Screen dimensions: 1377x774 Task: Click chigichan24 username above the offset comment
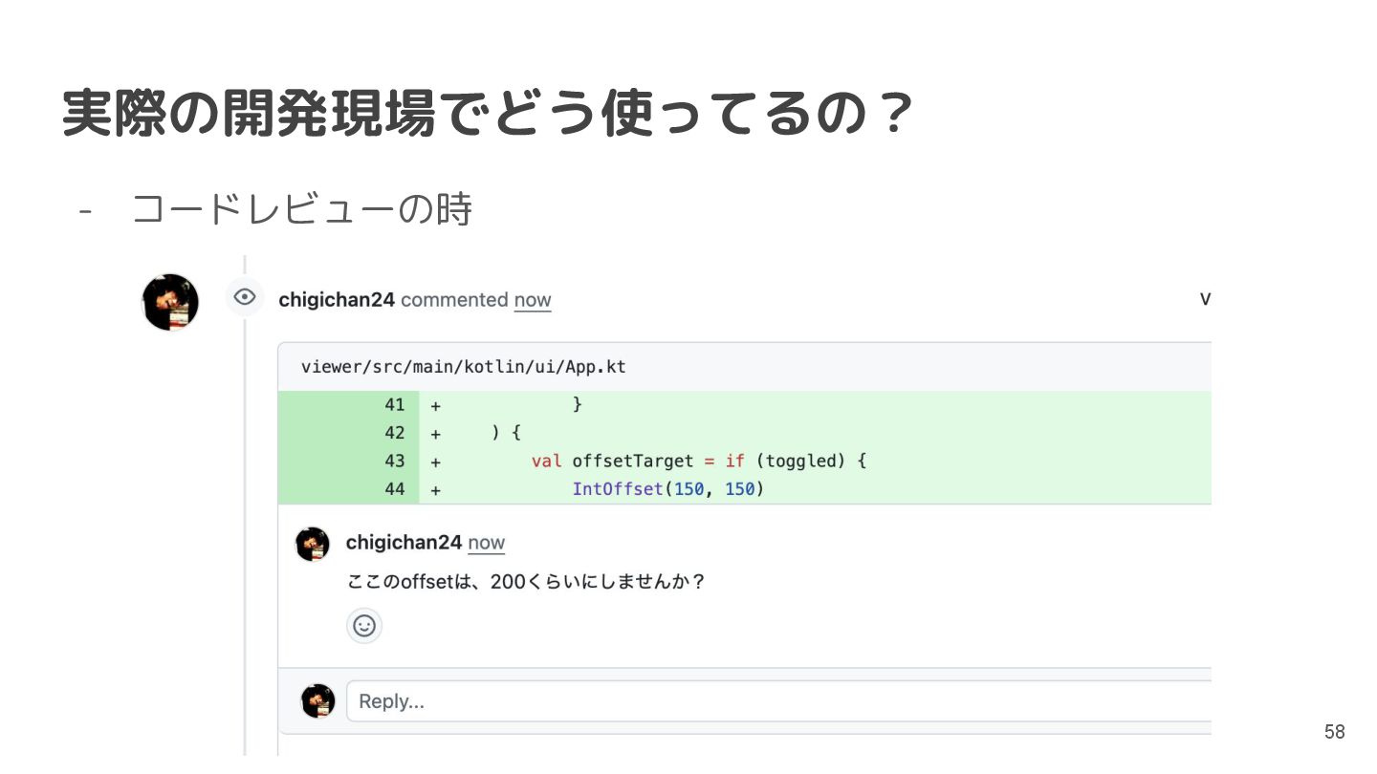(404, 543)
